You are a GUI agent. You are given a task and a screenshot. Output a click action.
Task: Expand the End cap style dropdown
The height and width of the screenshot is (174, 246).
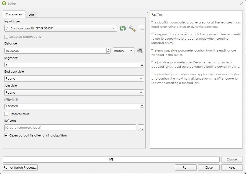point(74,79)
